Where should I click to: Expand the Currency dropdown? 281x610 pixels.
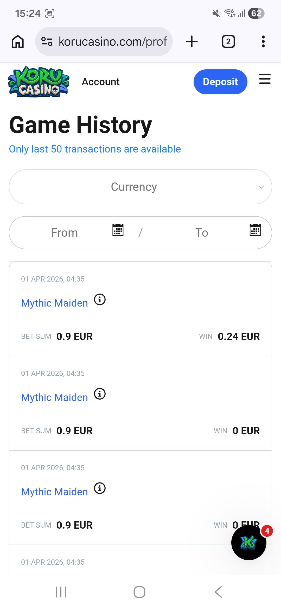point(140,187)
